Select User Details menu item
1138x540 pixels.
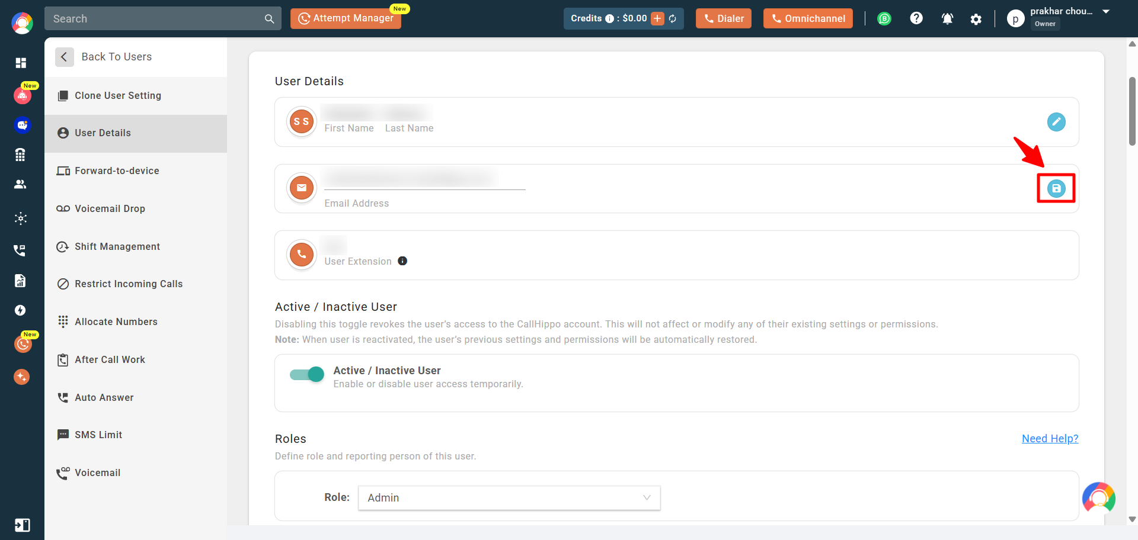click(136, 133)
